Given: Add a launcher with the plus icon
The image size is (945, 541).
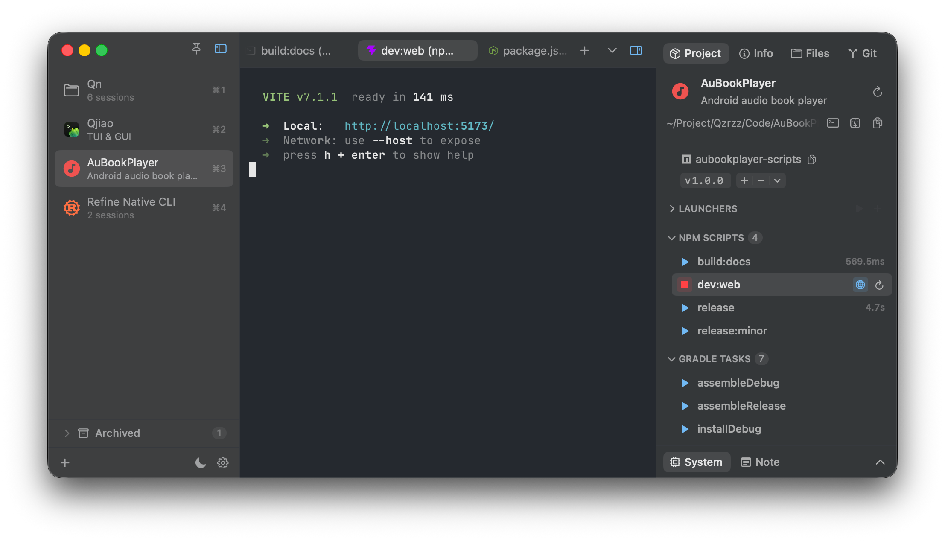Looking at the screenshot, I should pos(877,209).
